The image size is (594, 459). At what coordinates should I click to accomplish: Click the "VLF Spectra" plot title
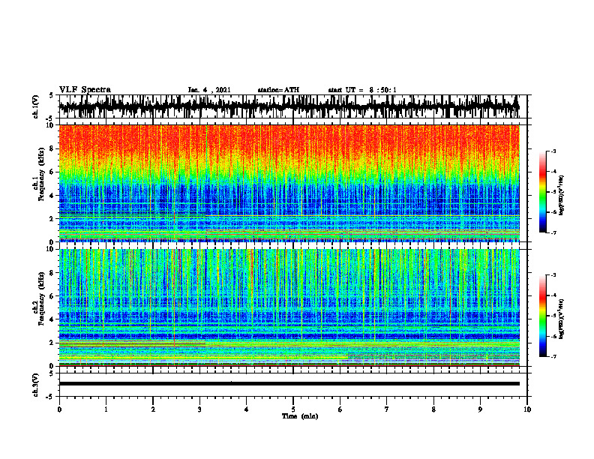pyautogui.click(x=85, y=90)
